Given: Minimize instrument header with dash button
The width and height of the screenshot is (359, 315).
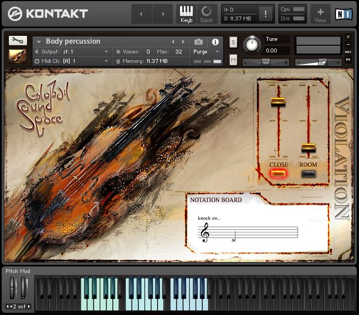Looking at the screenshot, I should pos(348,44).
